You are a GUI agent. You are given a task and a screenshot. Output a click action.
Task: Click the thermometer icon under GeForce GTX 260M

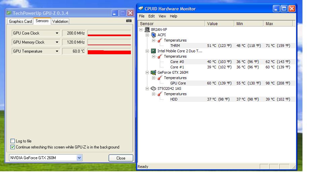point(159,78)
